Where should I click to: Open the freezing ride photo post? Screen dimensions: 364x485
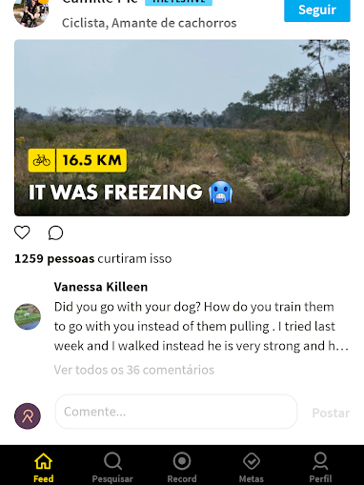tap(182, 128)
